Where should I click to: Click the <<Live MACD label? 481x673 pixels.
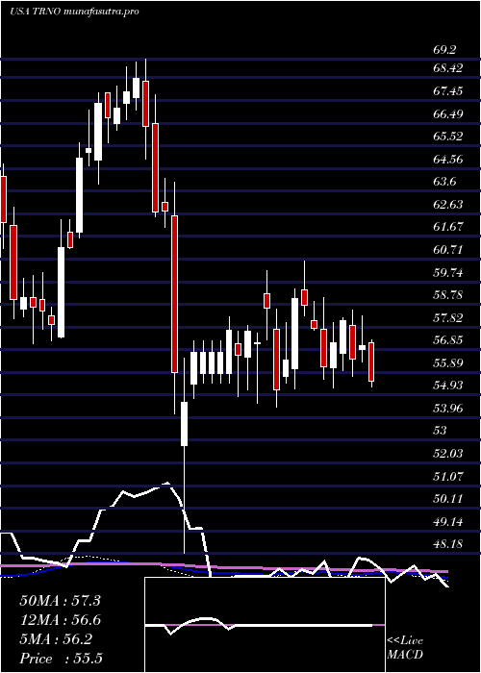tap(405, 648)
